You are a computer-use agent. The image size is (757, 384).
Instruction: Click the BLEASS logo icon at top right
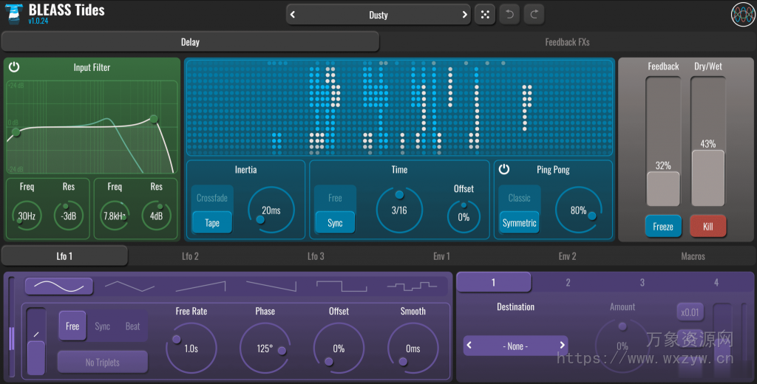(742, 15)
